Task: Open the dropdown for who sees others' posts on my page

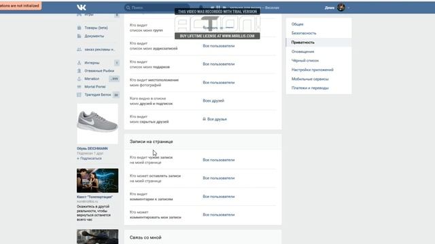Action: (x=219, y=160)
